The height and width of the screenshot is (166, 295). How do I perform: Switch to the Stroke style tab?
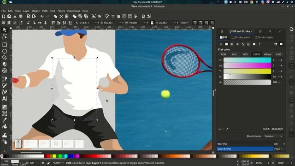[x=264, y=37]
